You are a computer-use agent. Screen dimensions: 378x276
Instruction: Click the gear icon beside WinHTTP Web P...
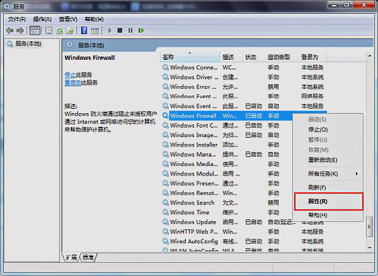point(165,231)
